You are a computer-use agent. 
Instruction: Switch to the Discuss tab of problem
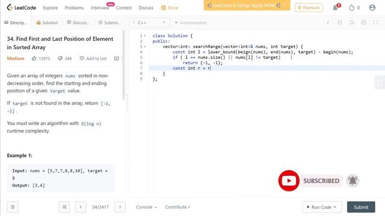click(x=78, y=23)
